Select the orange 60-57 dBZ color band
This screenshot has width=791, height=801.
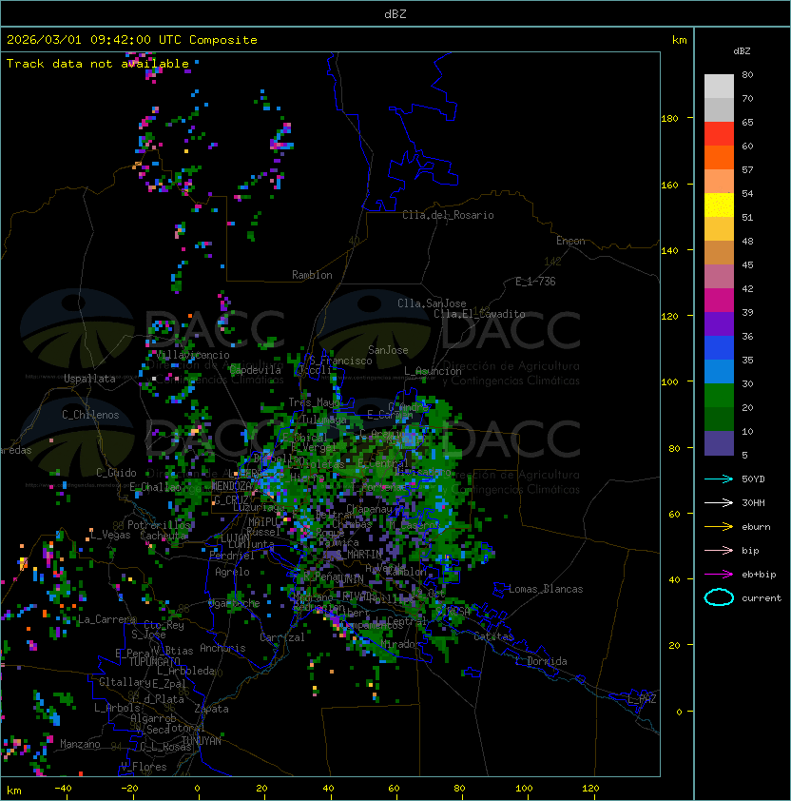(719, 157)
